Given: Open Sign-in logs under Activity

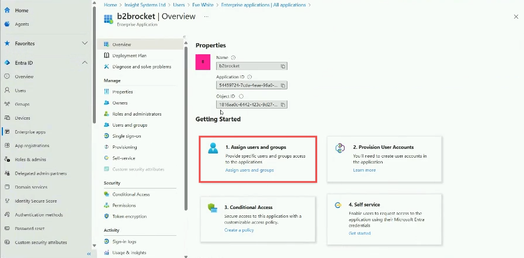Looking at the screenshot, I should (x=124, y=242).
